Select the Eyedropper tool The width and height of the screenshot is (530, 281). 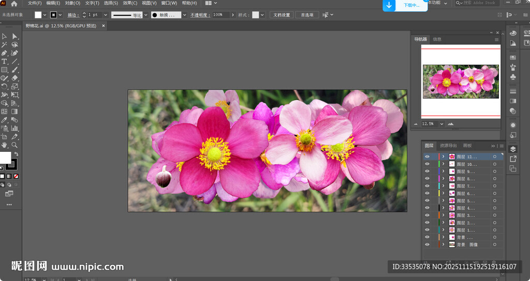(x=4, y=120)
